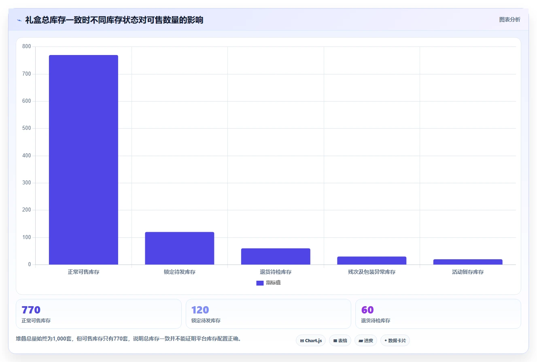Click the 图表分析 label in header
Screen dimensions: 537x362
(x=509, y=19)
